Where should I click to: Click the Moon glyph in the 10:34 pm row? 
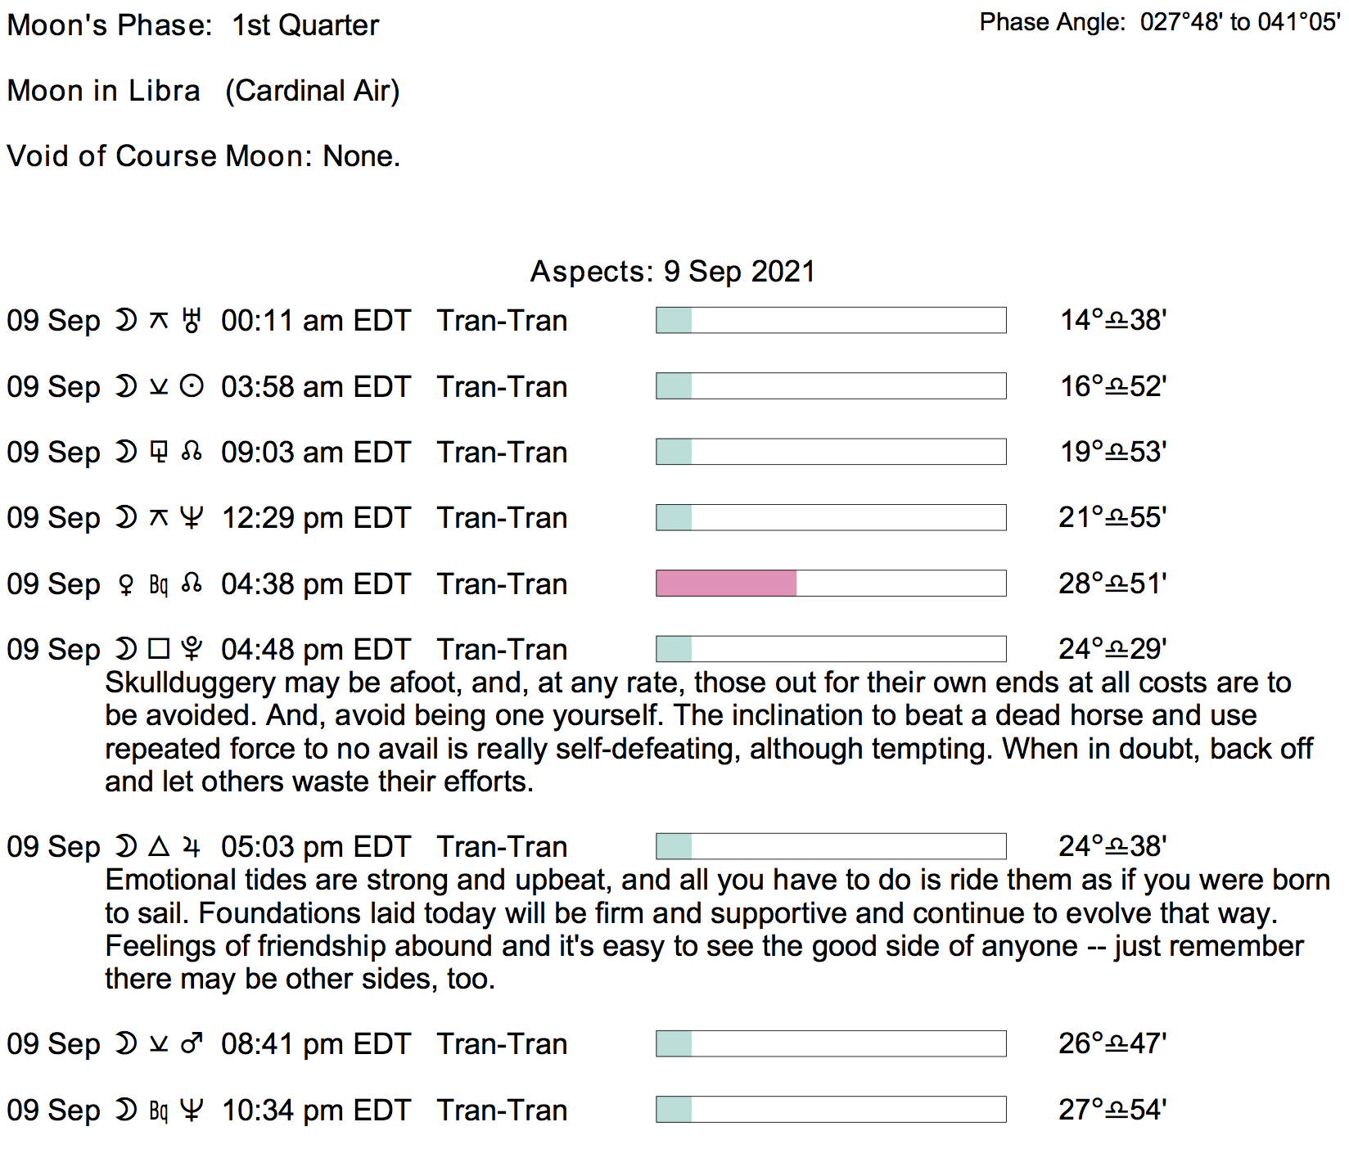126,1110
